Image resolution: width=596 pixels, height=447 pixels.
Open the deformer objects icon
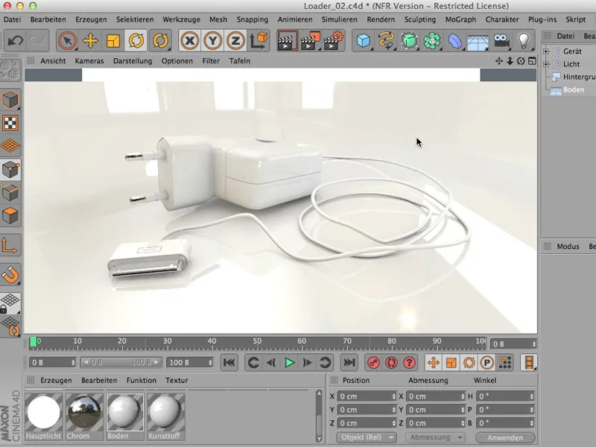454,40
